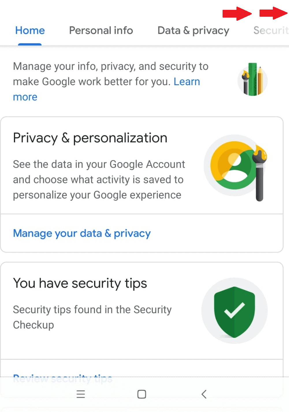Switch to the Home tab
Screen dimensions: 289x412
point(30,30)
